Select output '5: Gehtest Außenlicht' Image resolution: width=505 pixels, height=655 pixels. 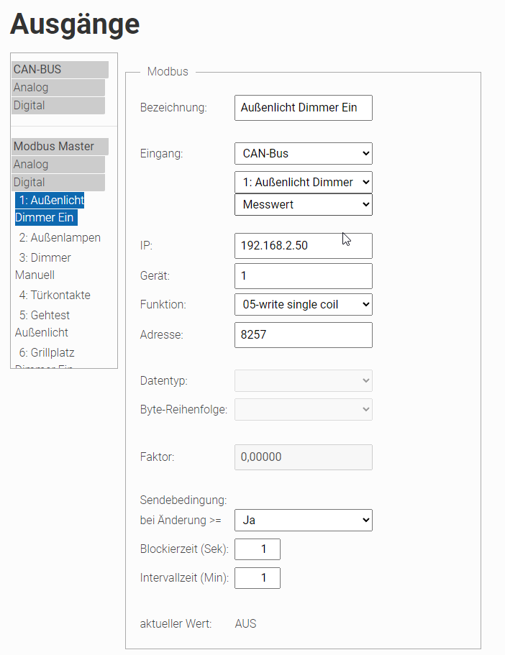(x=45, y=324)
